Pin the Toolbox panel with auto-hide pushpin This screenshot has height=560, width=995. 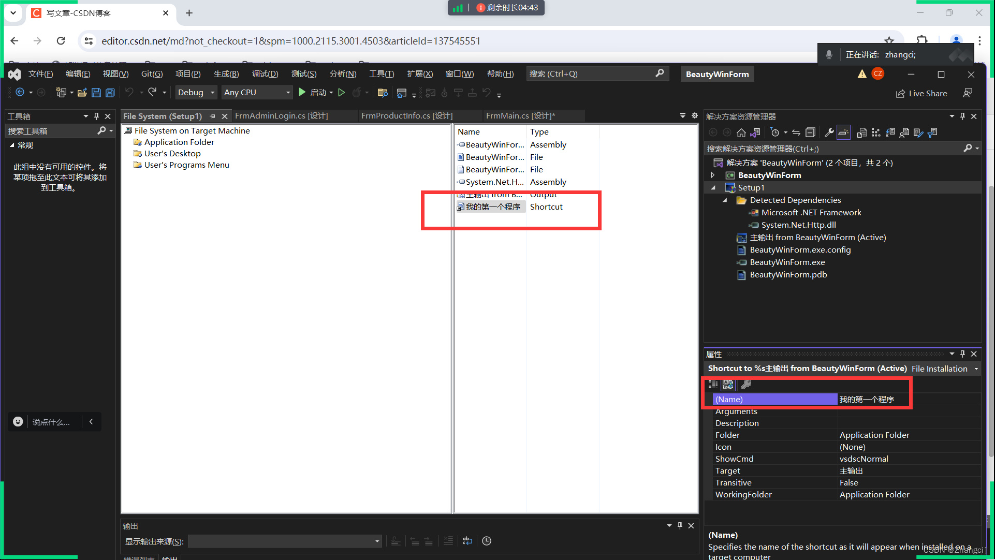pos(96,116)
